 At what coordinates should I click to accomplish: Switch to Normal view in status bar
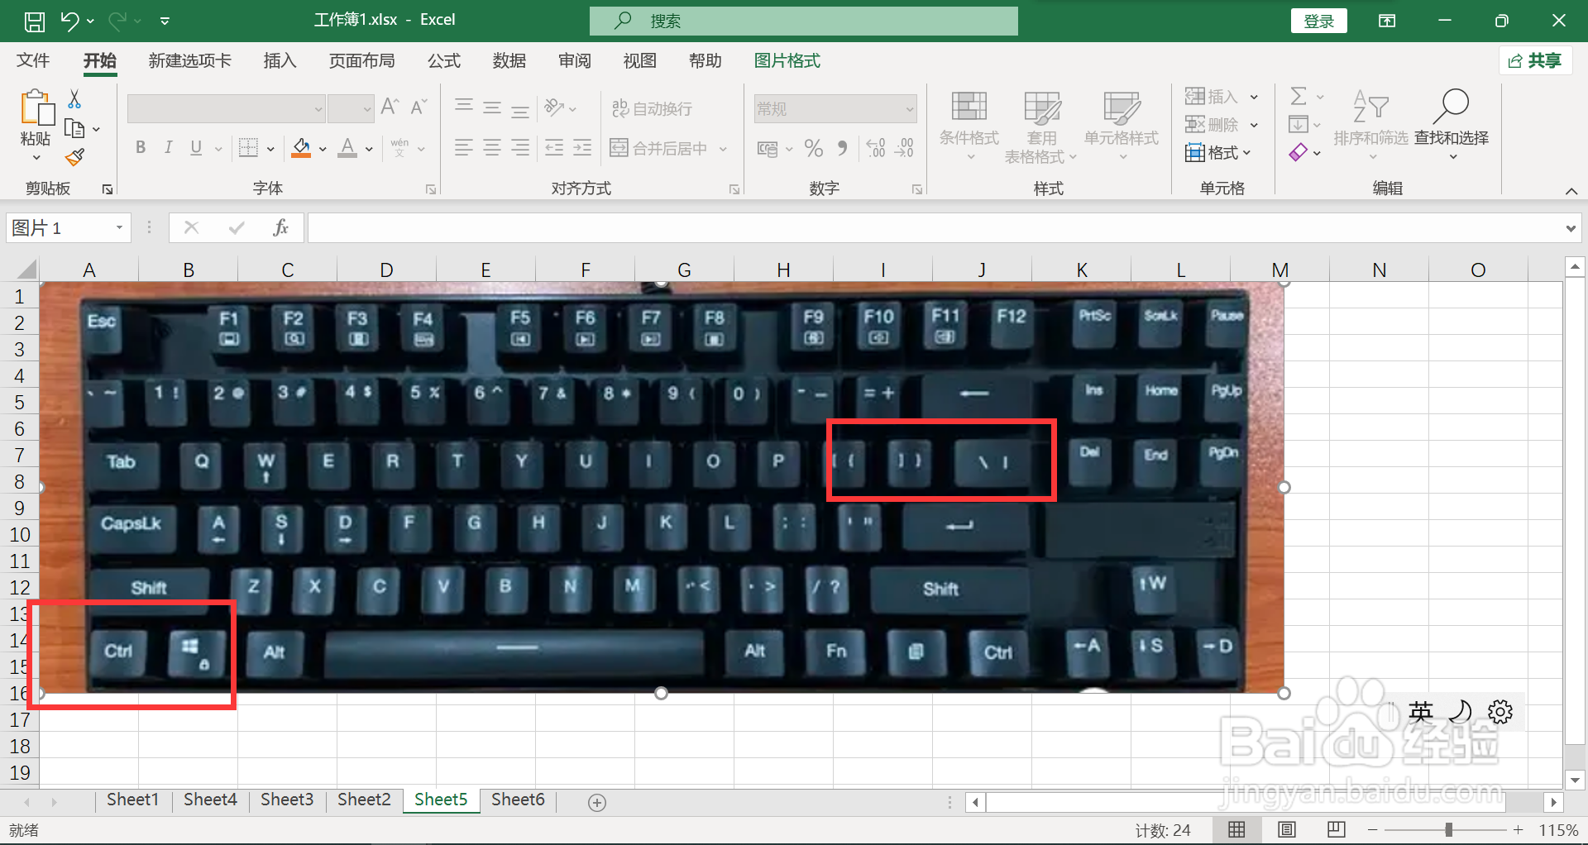pos(1236,829)
